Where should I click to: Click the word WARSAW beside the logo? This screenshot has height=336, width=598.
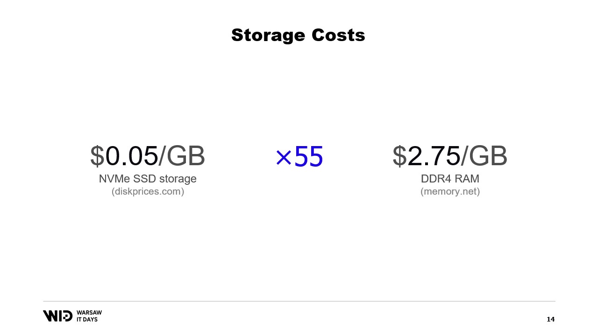pyautogui.click(x=89, y=313)
